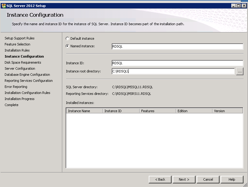This screenshot has width=248, height=187.
Task: Select Disk Space Requirements step
Action: [23, 62]
